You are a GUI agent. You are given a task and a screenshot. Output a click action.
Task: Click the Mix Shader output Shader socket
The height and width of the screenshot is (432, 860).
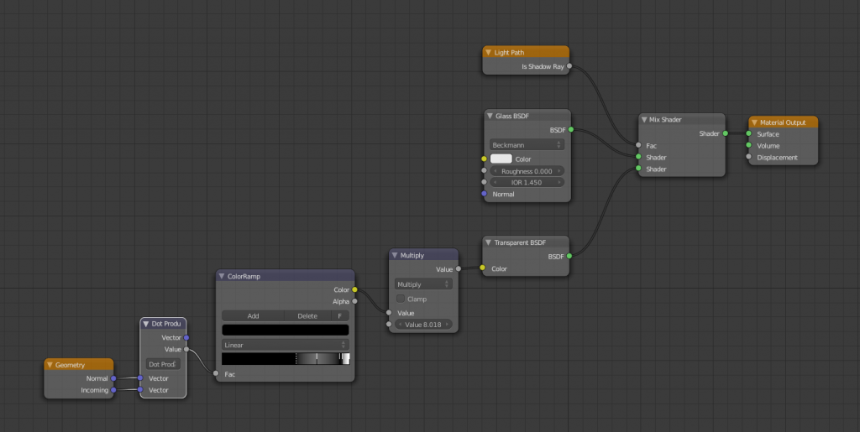click(725, 133)
